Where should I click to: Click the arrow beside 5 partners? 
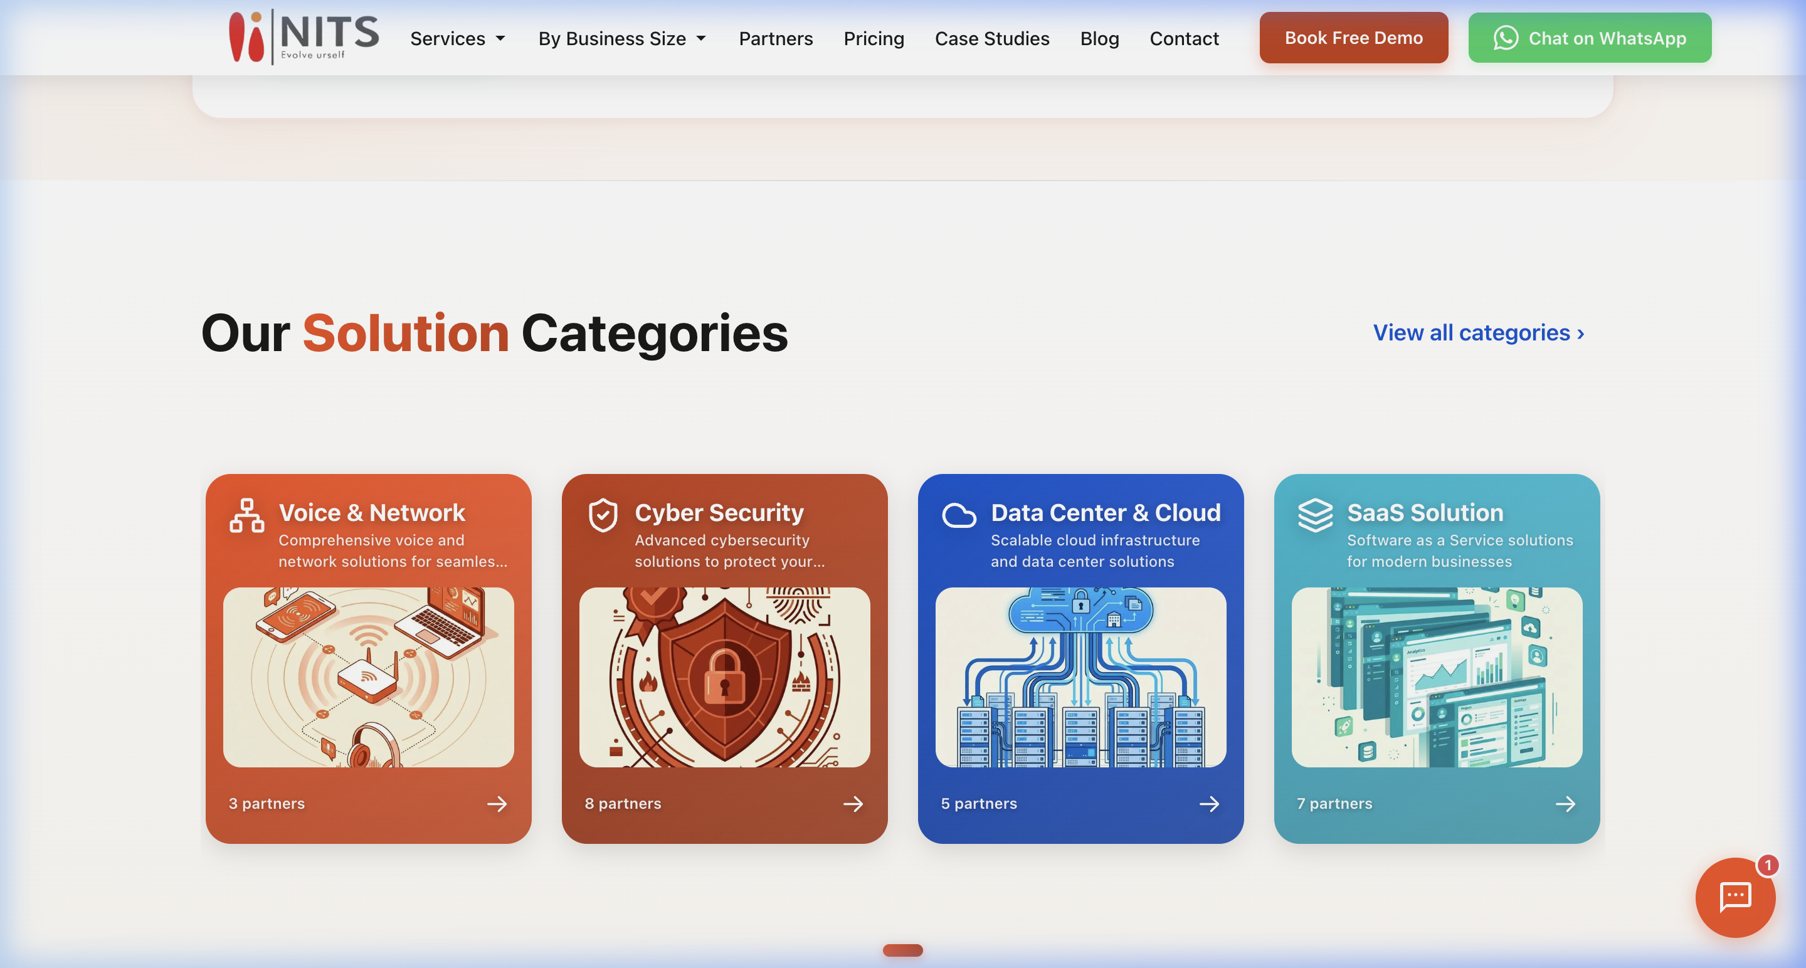[x=1210, y=803]
